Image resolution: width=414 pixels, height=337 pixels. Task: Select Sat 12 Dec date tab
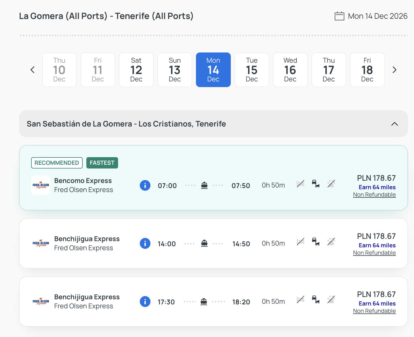click(x=136, y=70)
